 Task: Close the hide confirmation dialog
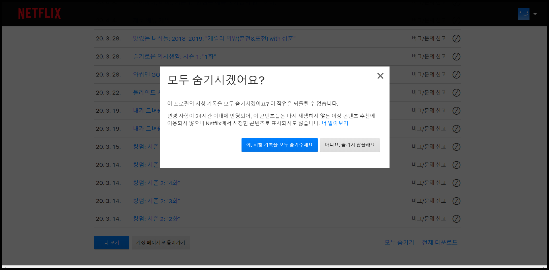(x=380, y=76)
